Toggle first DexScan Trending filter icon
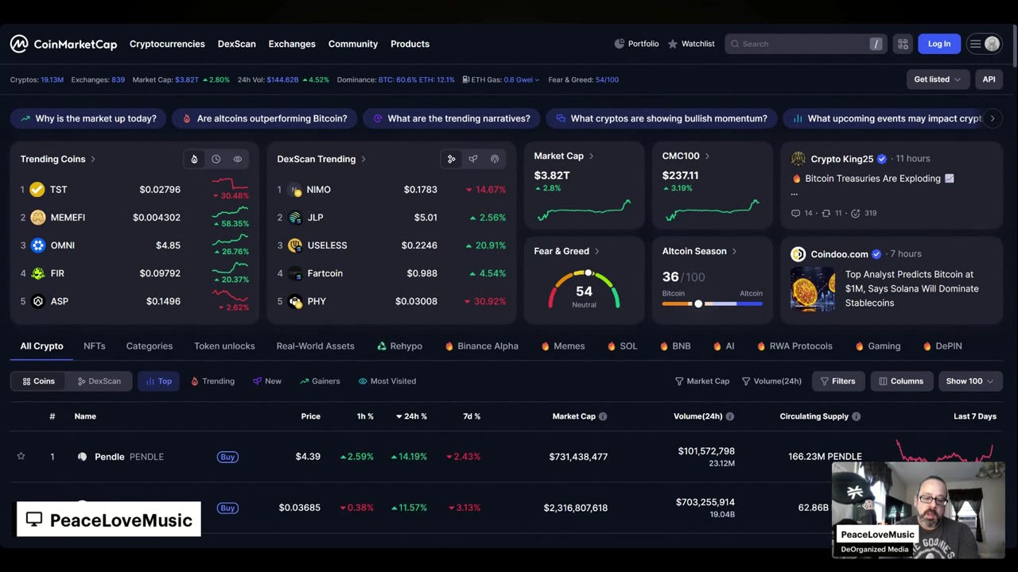This screenshot has width=1018, height=572. [x=452, y=159]
